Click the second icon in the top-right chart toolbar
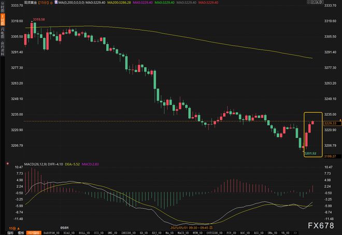 pyautogui.click(x=313, y=2)
